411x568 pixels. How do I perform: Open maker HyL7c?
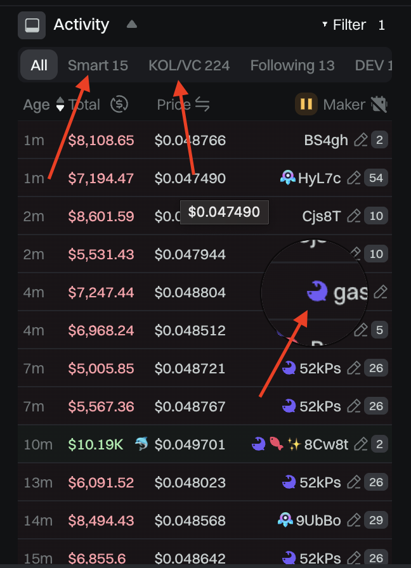pyautogui.click(x=319, y=178)
